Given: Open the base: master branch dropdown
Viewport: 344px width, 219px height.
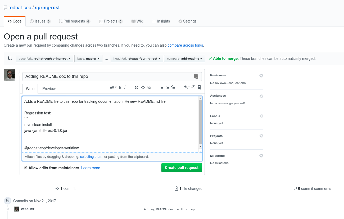Looking at the screenshot, I should point(88,59).
